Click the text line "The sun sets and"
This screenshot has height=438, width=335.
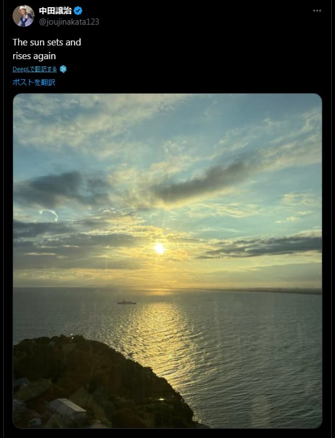[47, 42]
